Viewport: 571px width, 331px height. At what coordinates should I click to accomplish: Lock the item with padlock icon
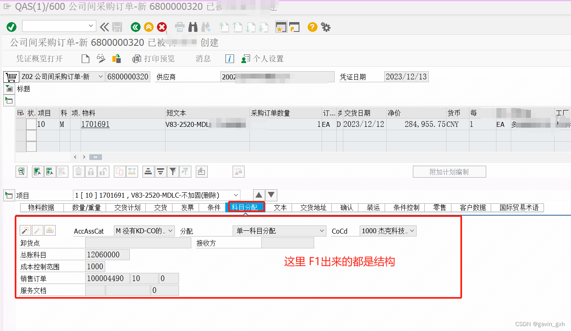tap(91, 171)
